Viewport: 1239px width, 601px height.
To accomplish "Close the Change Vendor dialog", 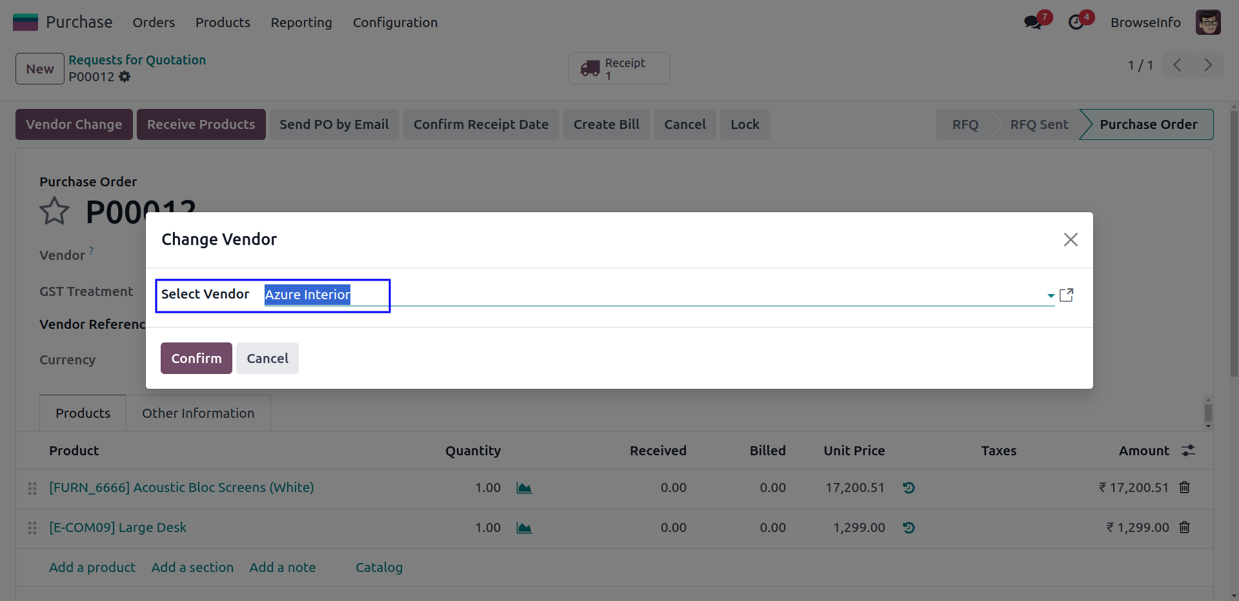I will 1071,240.
